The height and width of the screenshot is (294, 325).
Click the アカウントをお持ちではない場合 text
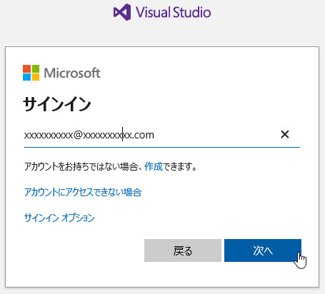[81, 166]
